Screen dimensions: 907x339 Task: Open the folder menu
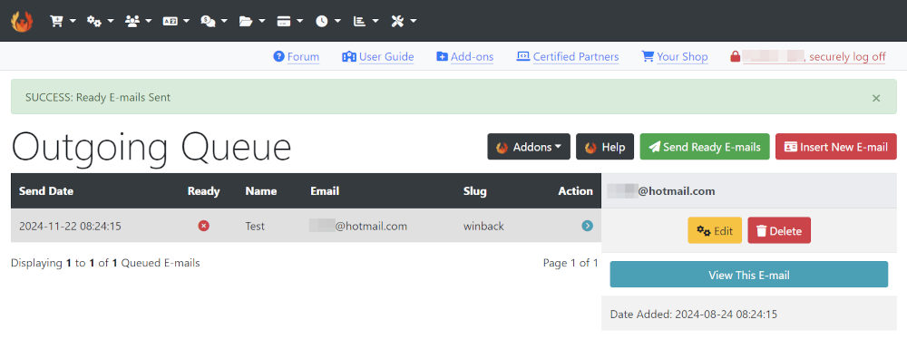[x=251, y=22]
